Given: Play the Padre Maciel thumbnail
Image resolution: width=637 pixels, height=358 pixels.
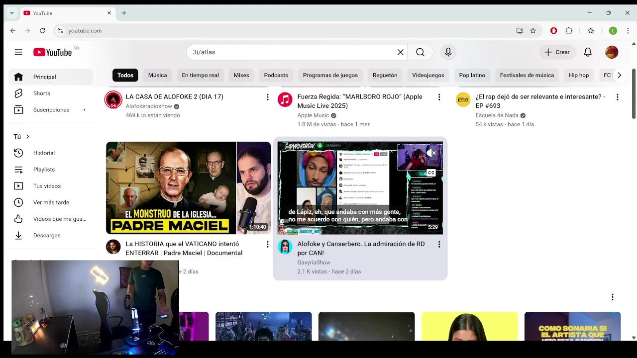Looking at the screenshot, I should point(189,188).
